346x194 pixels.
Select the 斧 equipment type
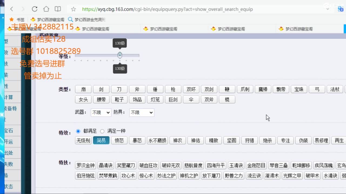137,89
